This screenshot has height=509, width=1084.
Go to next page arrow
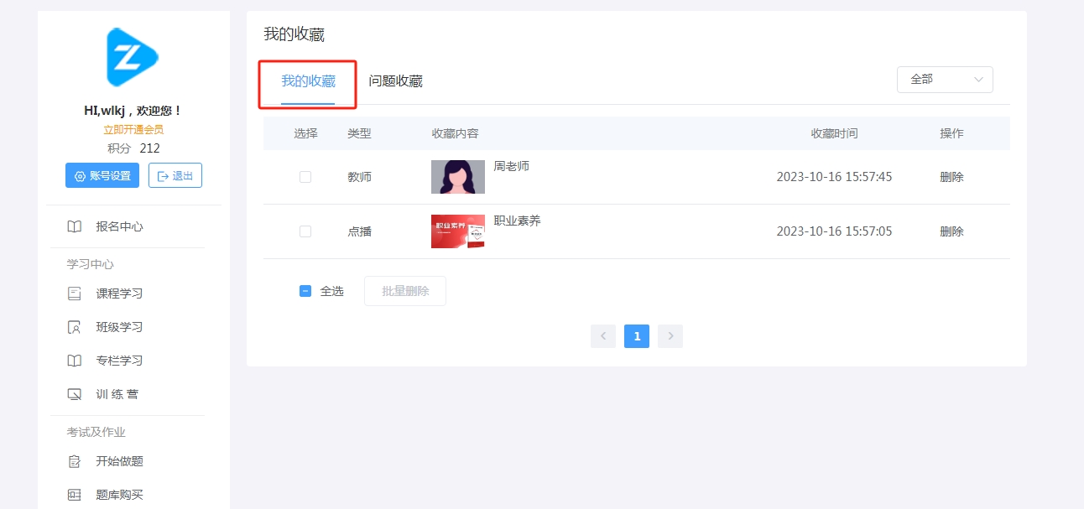click(670, 336)
